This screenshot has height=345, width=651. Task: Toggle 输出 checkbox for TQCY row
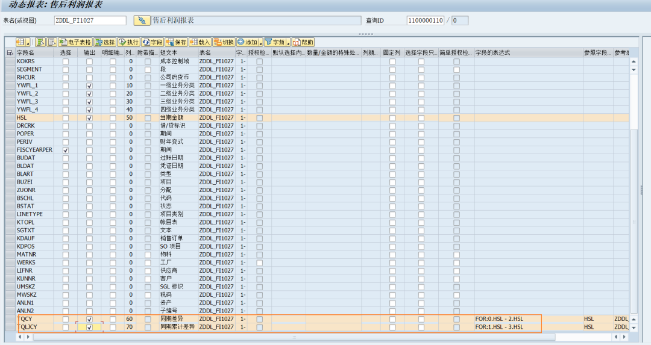(89, 319)
